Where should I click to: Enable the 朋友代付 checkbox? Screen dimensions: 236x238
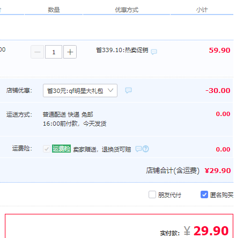point(152,194)
